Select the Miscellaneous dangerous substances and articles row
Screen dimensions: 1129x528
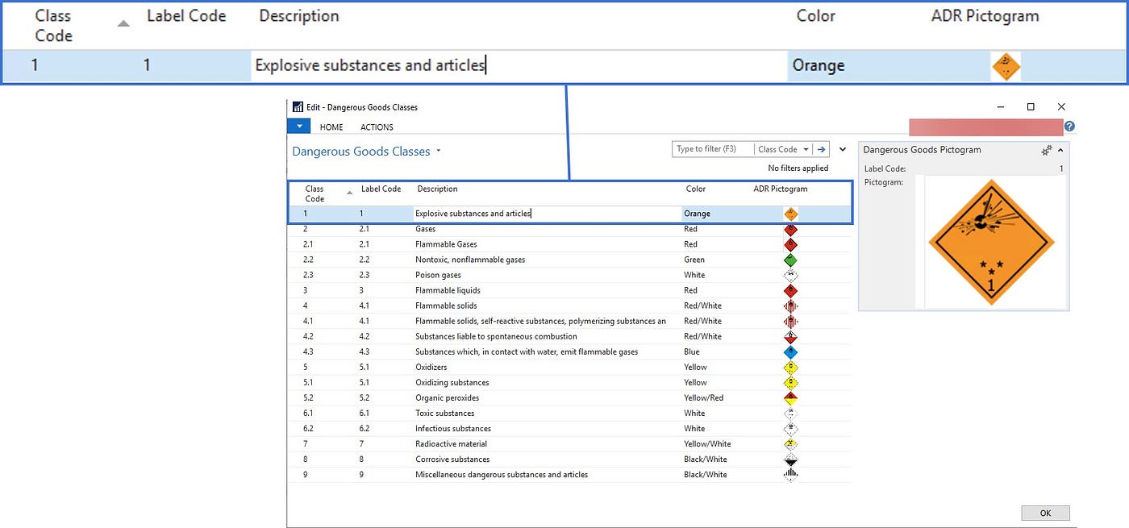tap(569, 474)
